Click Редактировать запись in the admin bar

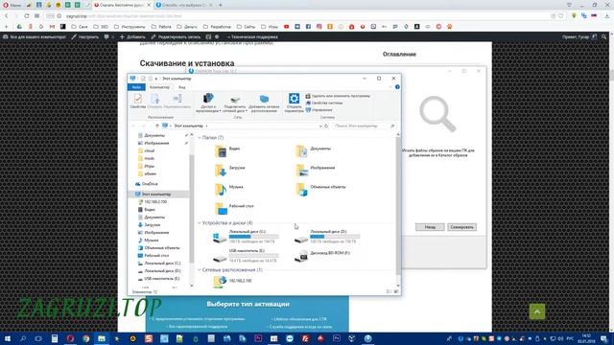tap(176, 36)
